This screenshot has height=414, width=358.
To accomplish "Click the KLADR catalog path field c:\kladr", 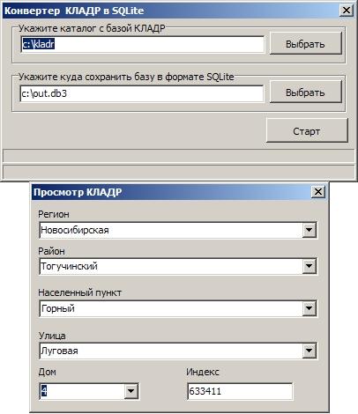I will click(x=142, y=44).
